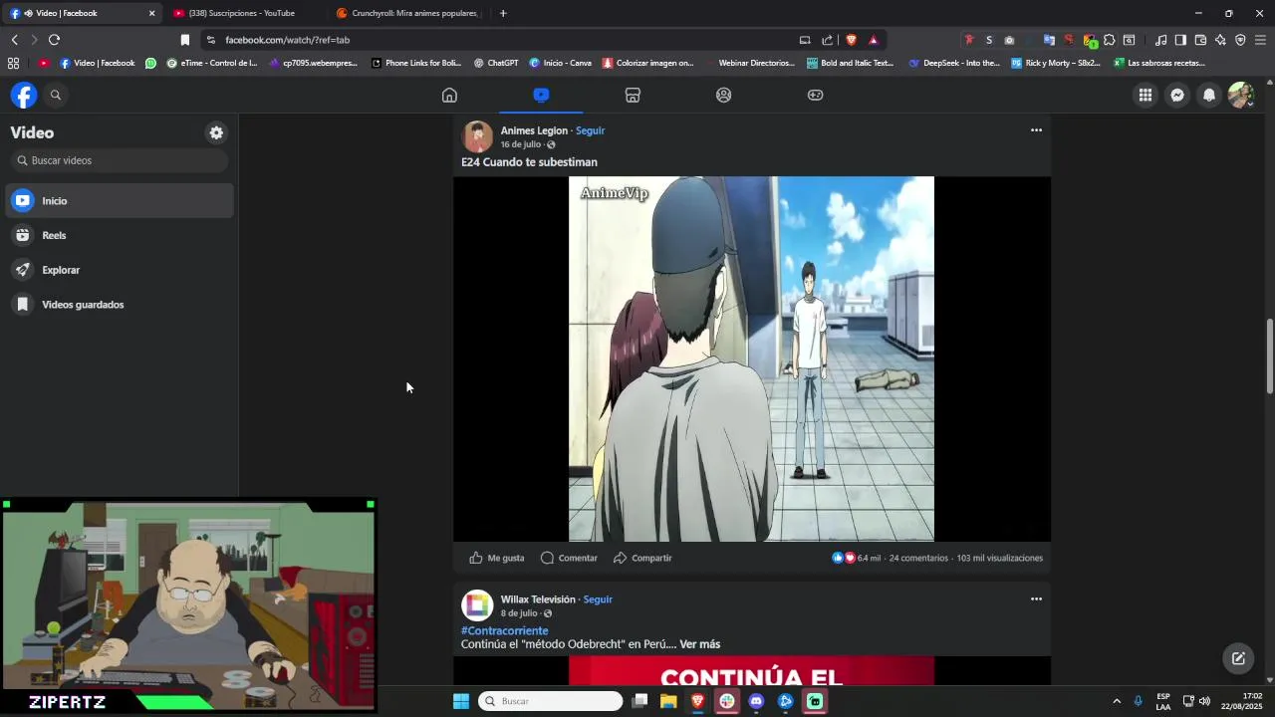Image resolution: width=1275 pixels, height=717 pixels.
Task: Open the notifications bell
Action: pos(1209,95)
